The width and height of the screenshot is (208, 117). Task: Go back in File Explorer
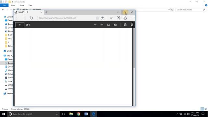3,10
